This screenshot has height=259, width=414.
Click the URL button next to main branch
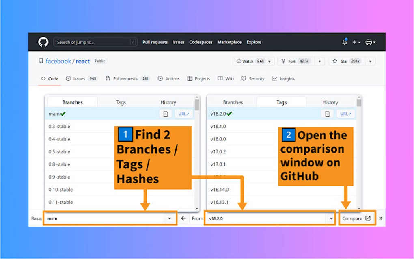[183, 114]
